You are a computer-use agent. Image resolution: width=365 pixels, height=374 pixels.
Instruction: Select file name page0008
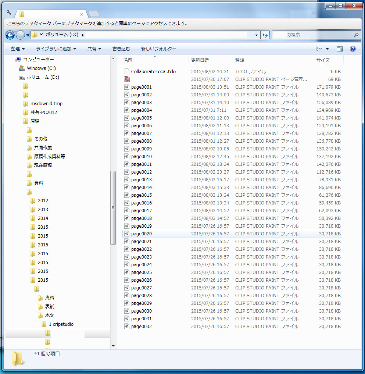142,141
